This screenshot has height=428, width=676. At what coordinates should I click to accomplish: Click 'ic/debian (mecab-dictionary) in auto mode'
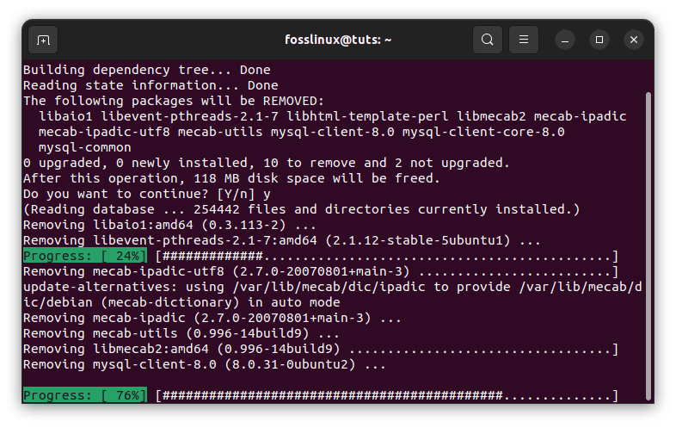coord(181,302)
